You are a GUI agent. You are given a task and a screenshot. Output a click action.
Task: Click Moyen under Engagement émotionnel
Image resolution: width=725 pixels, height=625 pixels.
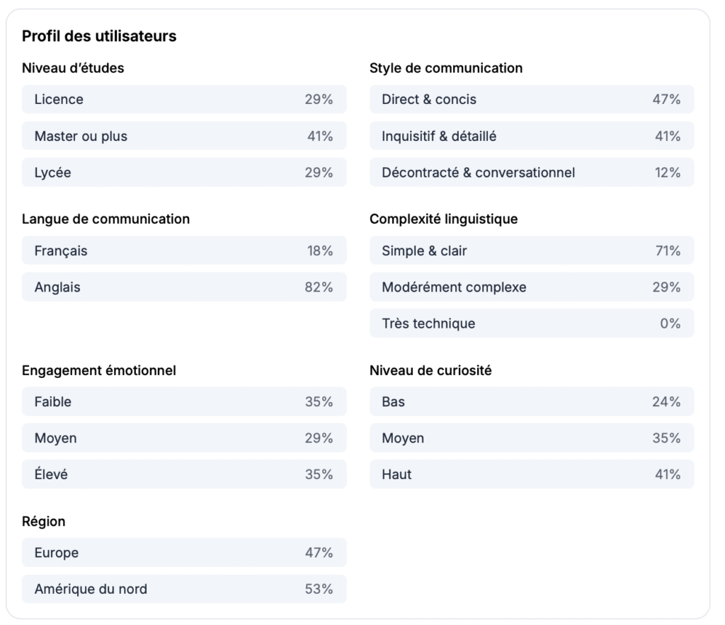184,438
